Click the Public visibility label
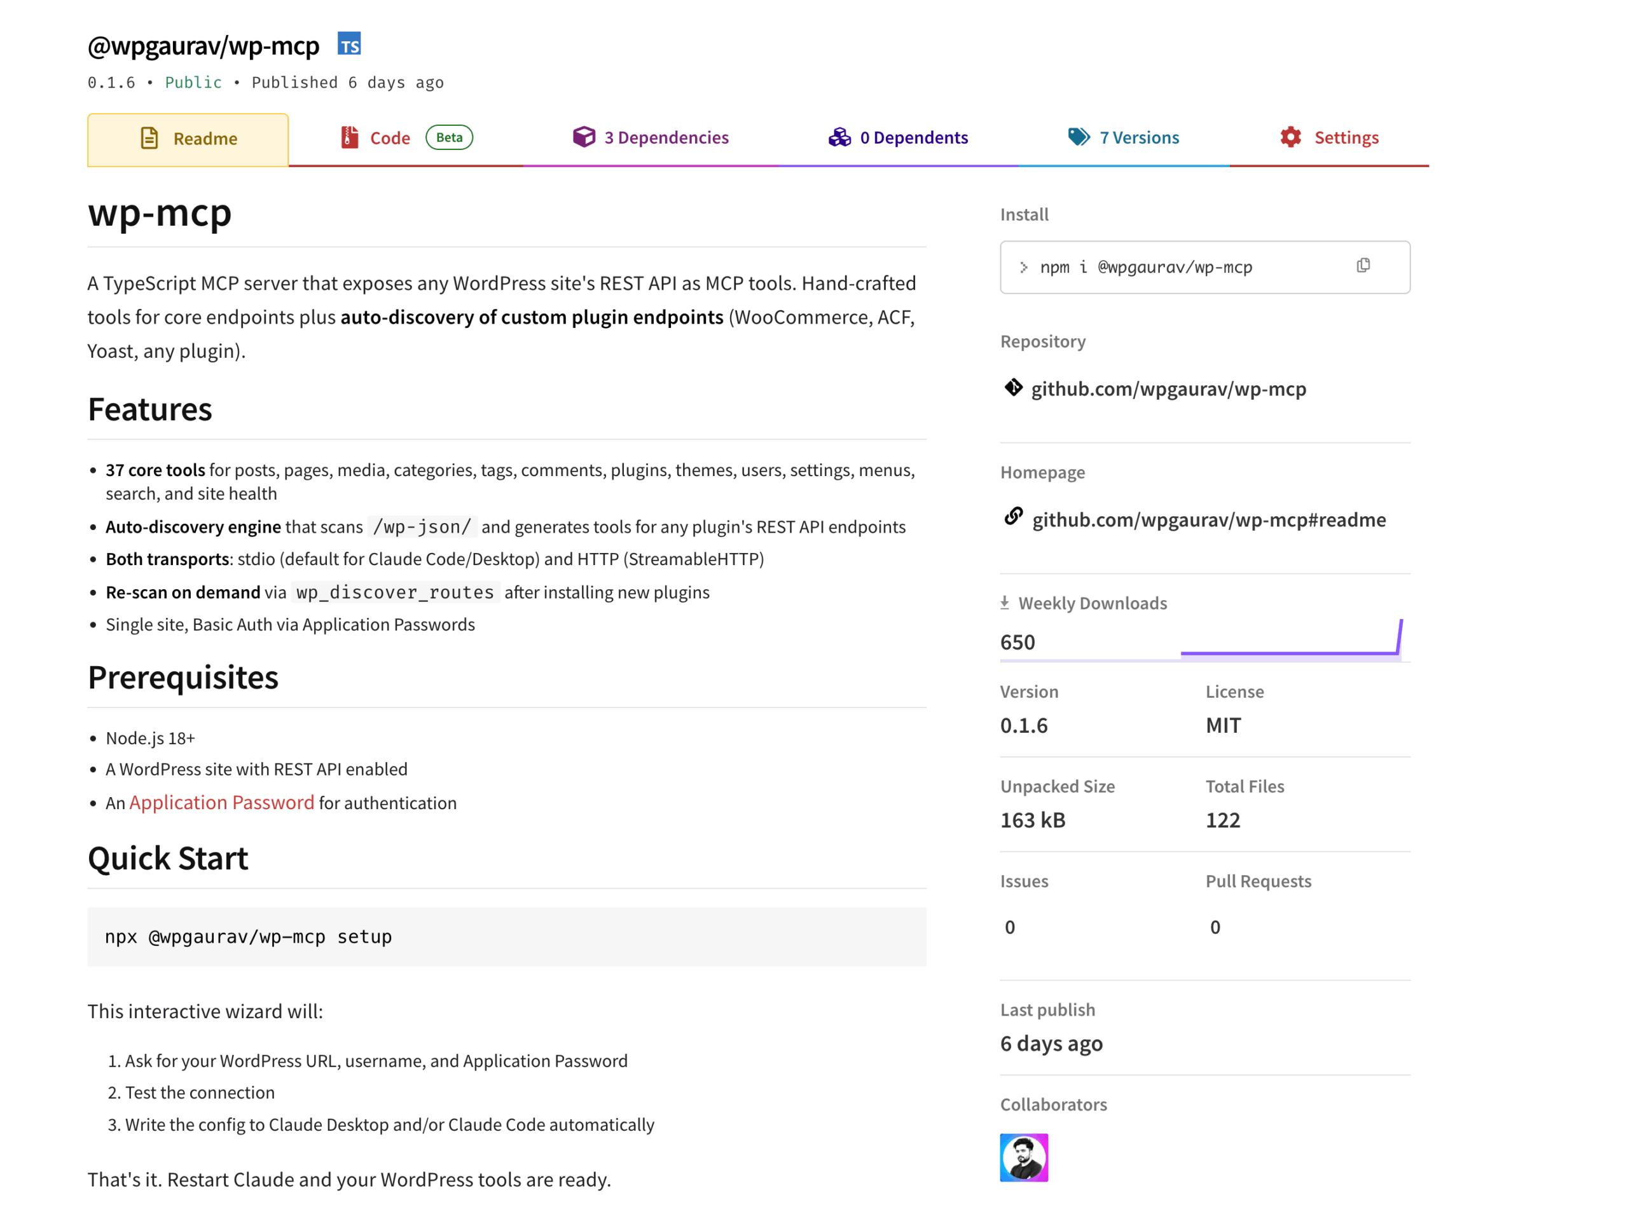This screenshot has height=1214, width=1628. pos(193,82)
